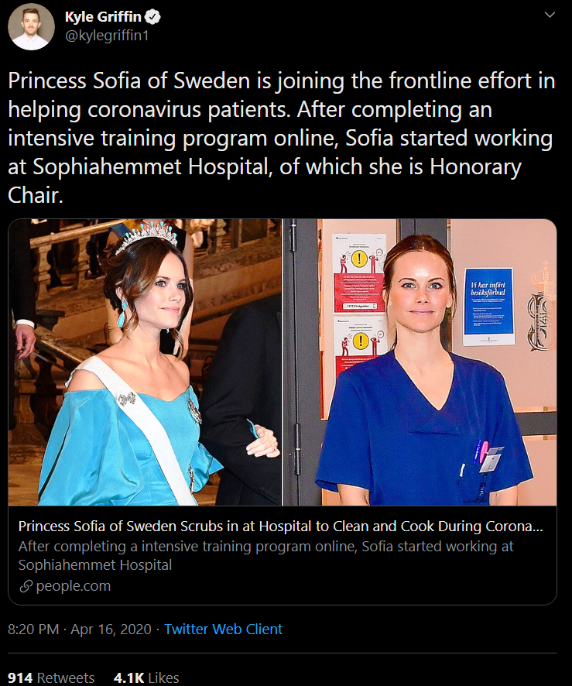The image size is (572, 686).
Task: Click the tweet text about Princess Sofia
Action: click(281, 137)
